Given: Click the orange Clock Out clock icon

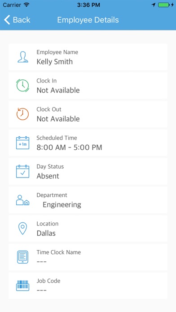Looking at the screenshot, I should coord(22,114).
